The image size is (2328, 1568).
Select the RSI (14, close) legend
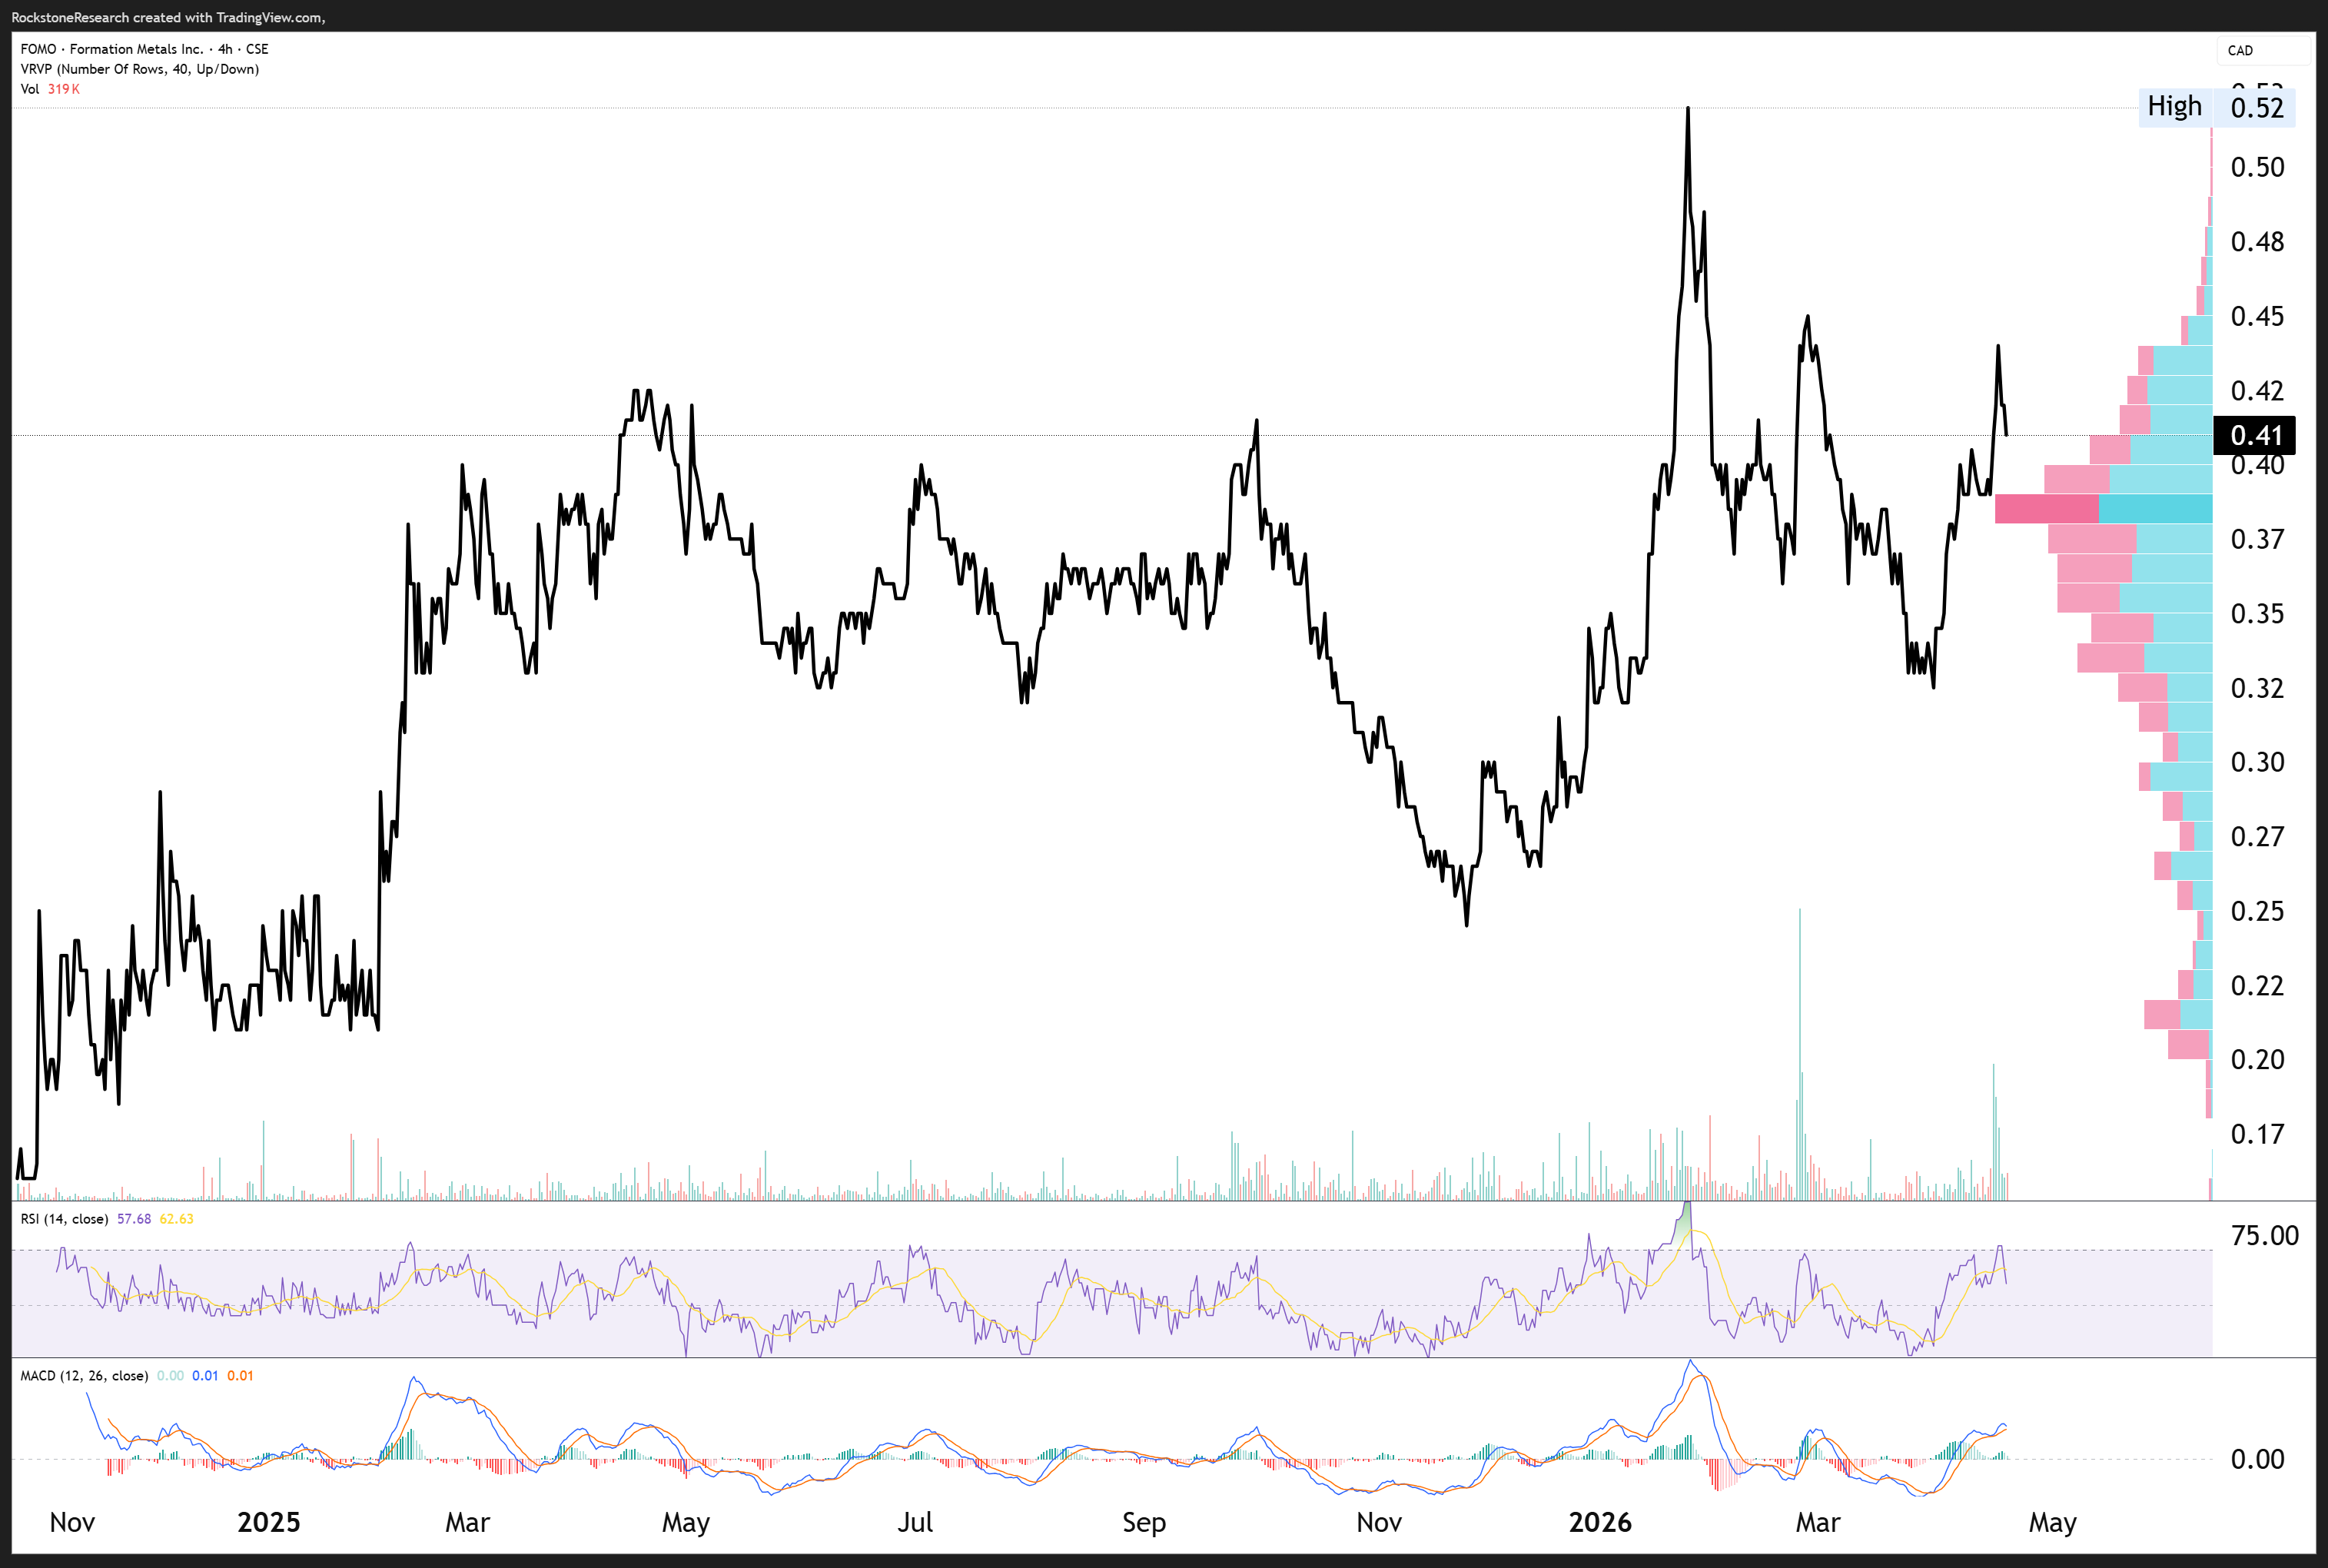point(64,1219)
